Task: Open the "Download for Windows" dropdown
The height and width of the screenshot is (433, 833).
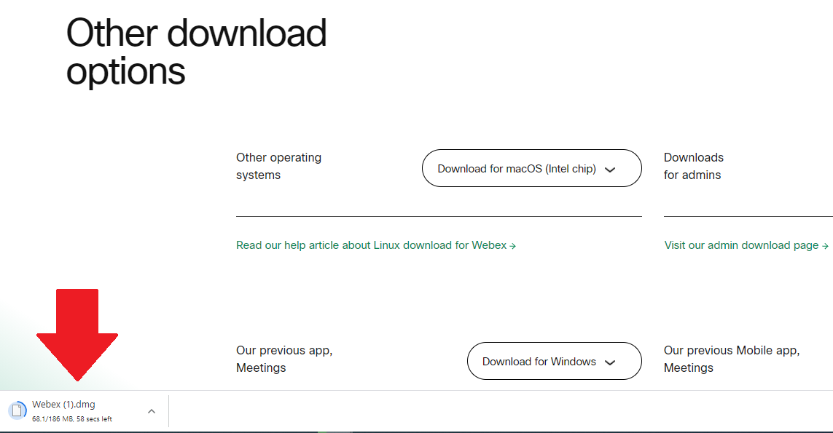Action: (554, 361)
